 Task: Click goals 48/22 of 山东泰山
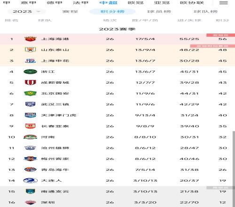189,50
